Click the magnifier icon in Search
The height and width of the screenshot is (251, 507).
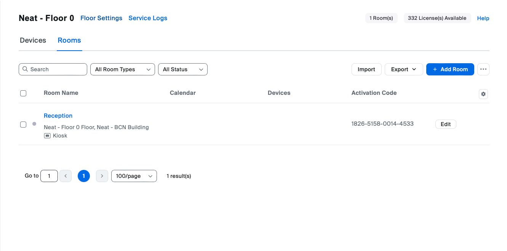coord(25,69)
